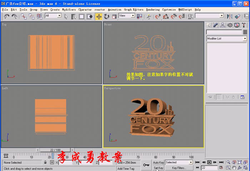Click the Zoom magnifier viewport icon
Screen dimensions: 250x171
228,162
